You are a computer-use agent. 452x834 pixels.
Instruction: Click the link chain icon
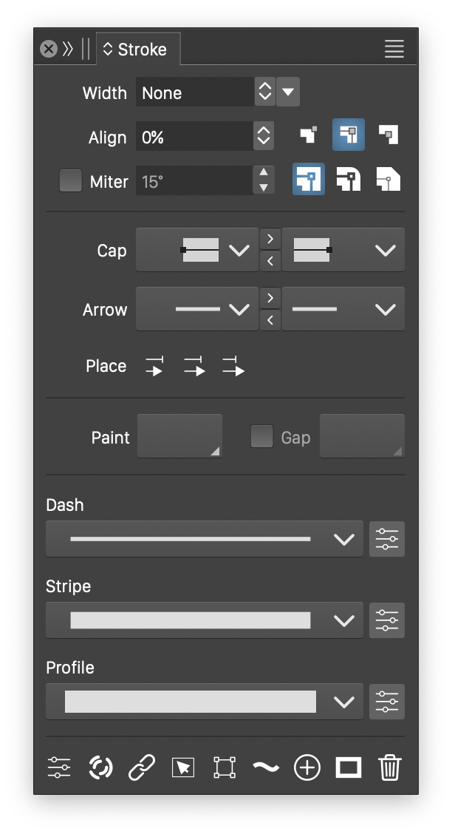[142, 767]
